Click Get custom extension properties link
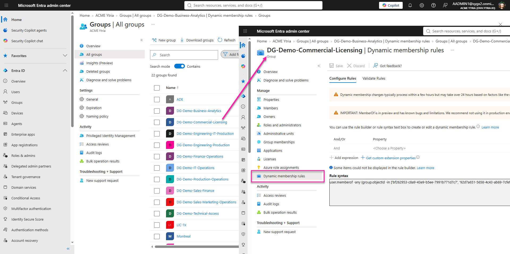The image size is (510, 254). click(390, 158)
